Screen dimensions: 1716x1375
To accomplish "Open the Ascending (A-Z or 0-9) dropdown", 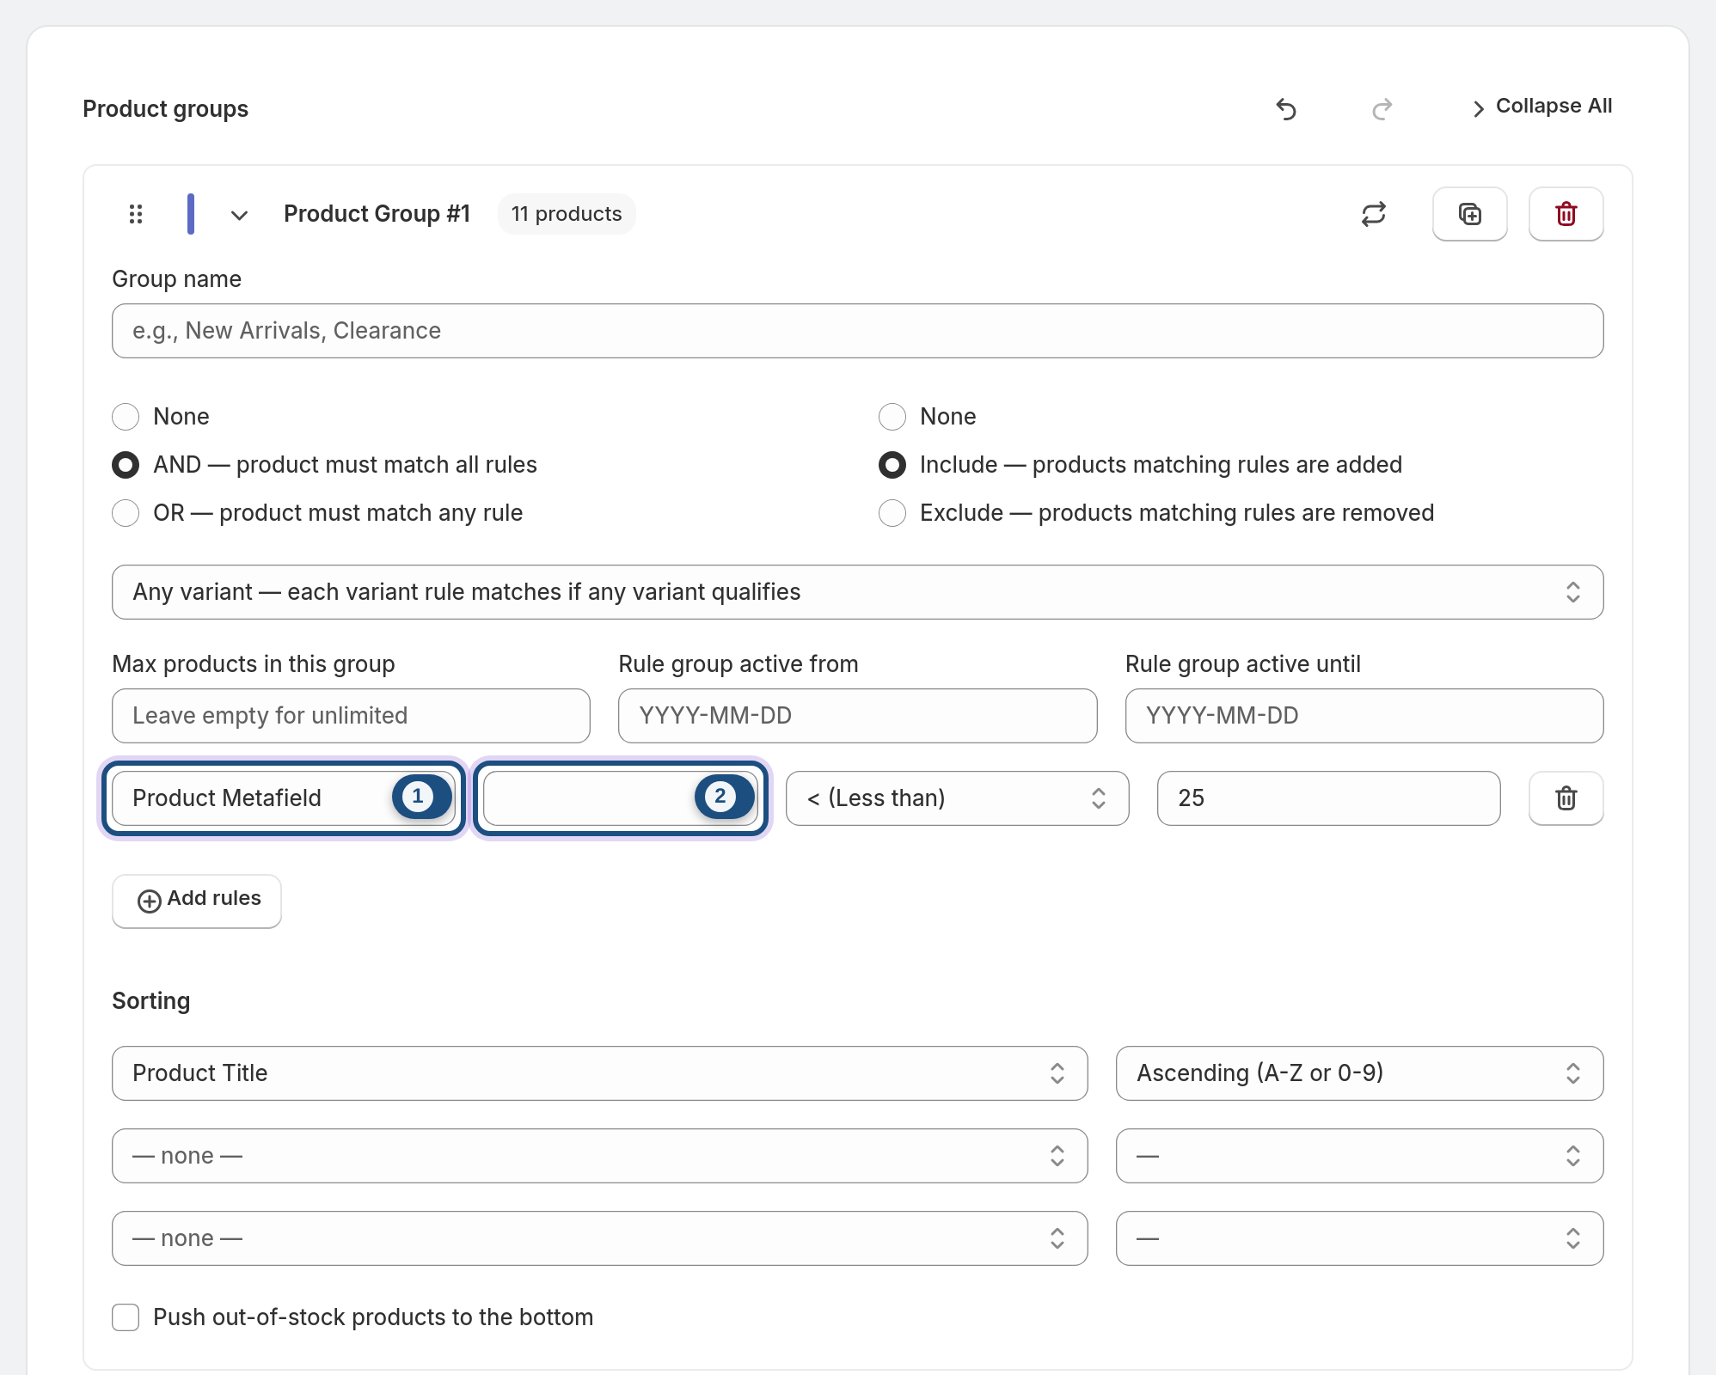I will click(x=1360, y=1073).
